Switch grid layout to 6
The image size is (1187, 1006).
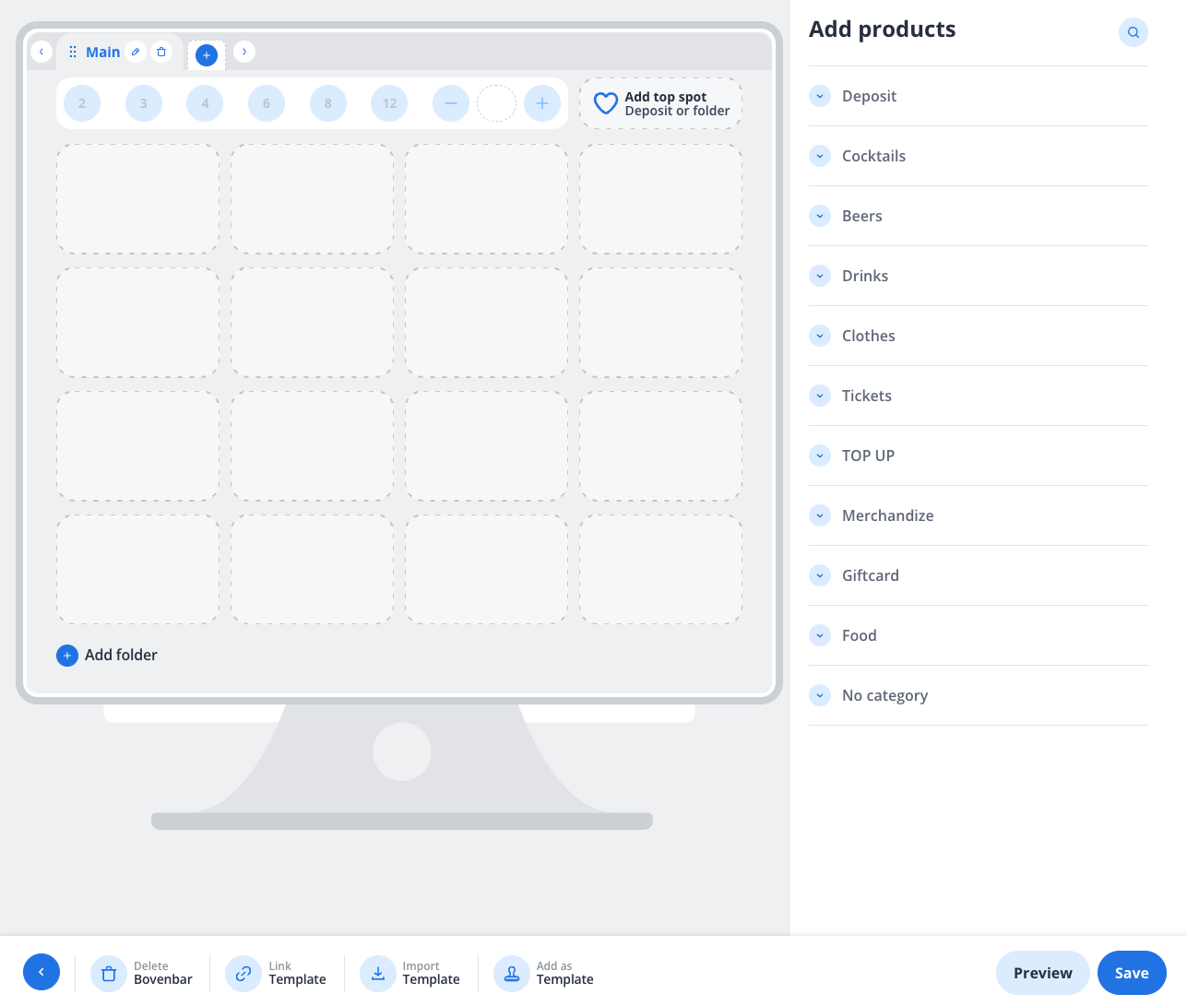[266, 103]
